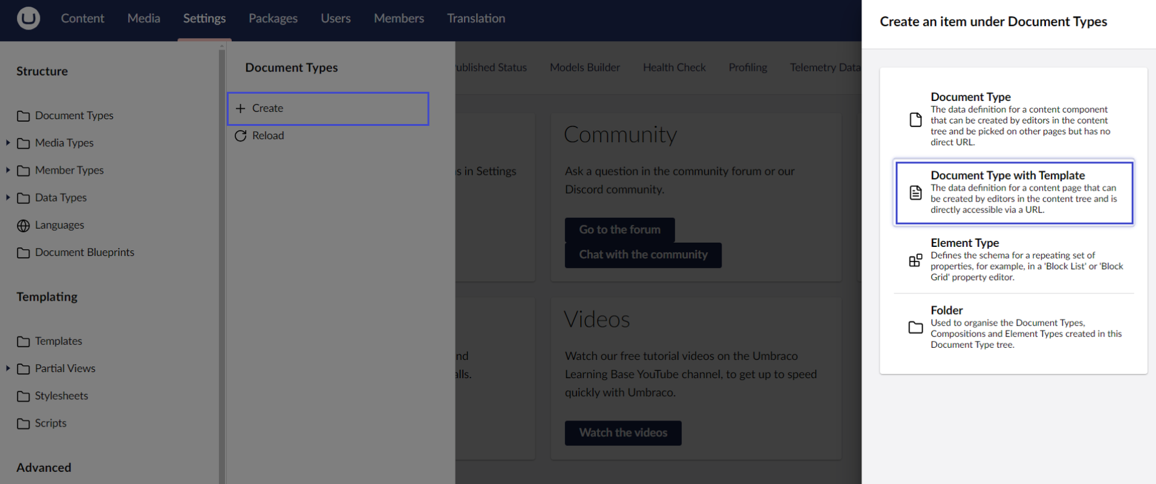Viewport: 1156px width, 484px height.
Task: Click the Data Types folder icon
Action: (23, 198)
